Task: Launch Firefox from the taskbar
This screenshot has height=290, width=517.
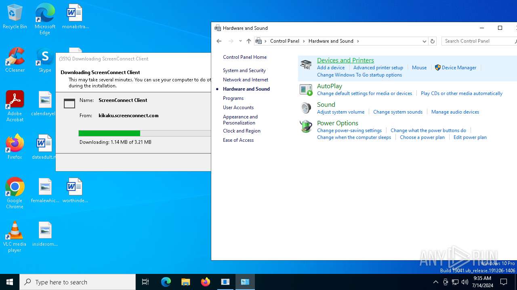Action: (206, 282)
